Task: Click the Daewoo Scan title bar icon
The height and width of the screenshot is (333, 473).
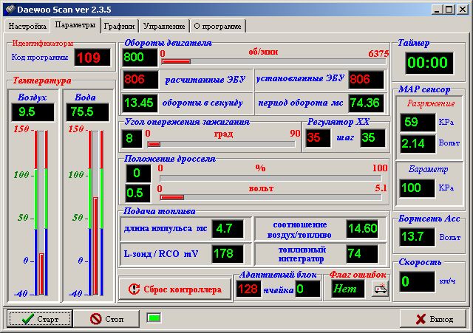Action: tap(9, 8)
